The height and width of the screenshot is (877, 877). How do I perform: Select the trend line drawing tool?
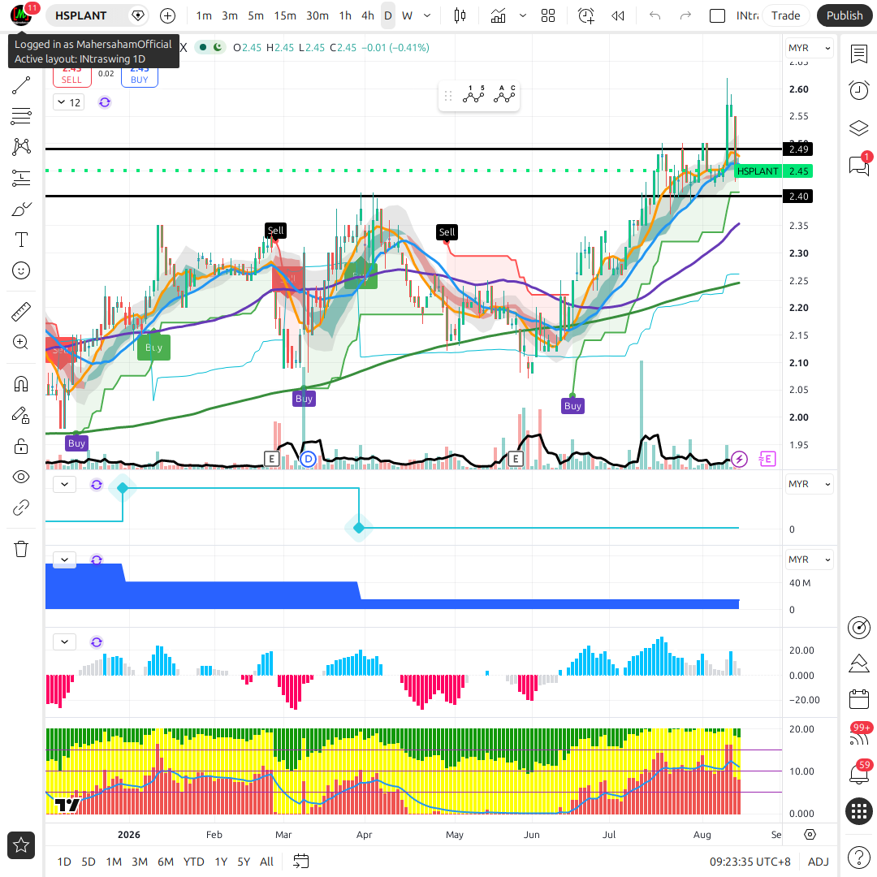(21, 85)
